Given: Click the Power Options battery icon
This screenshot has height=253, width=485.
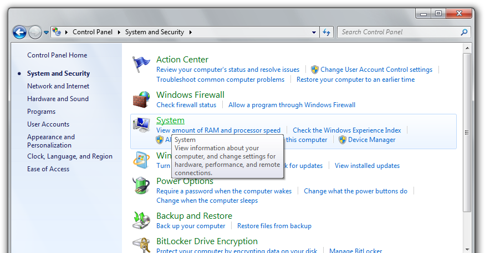Looking at the screenshot, I should tap(141, 186).
